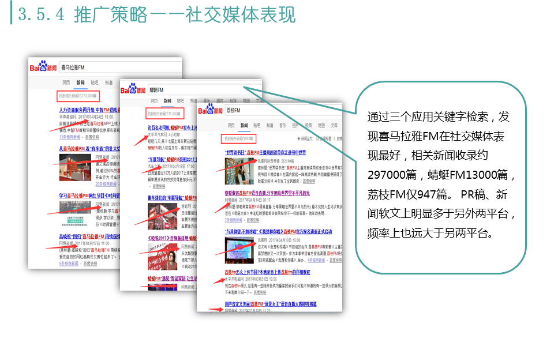Open 网页 tab in 蜻蜓FM window
This screenshot has height=346, width=554.
click(155, 101)
